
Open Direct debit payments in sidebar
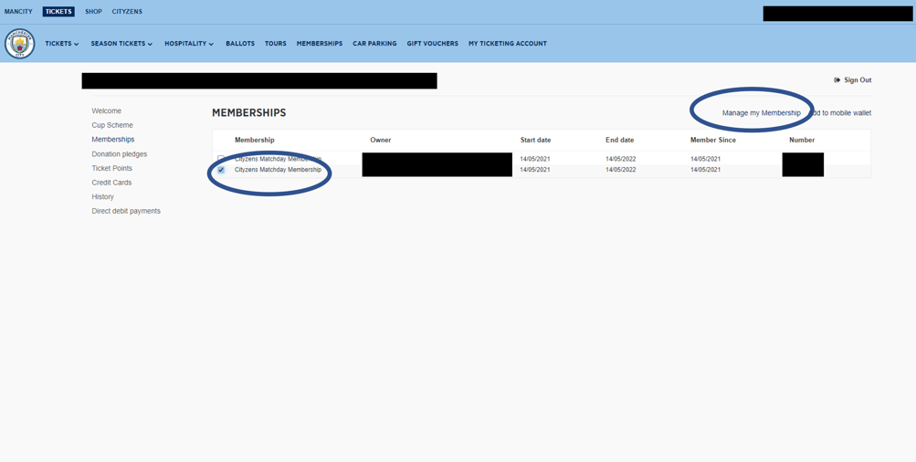126,211
